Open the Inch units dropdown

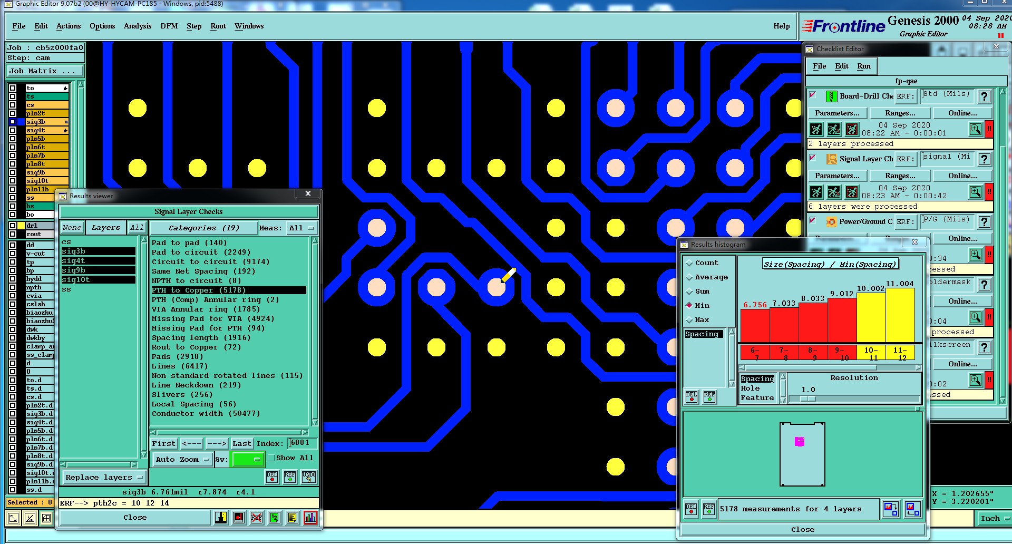(x=994, y=519)
